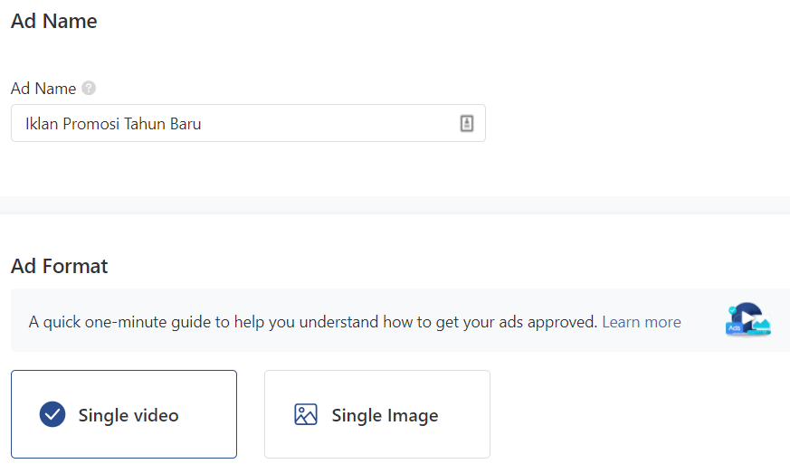Click the text "Iklan Promosi Tahun Baru"

(x=113, y=124)
